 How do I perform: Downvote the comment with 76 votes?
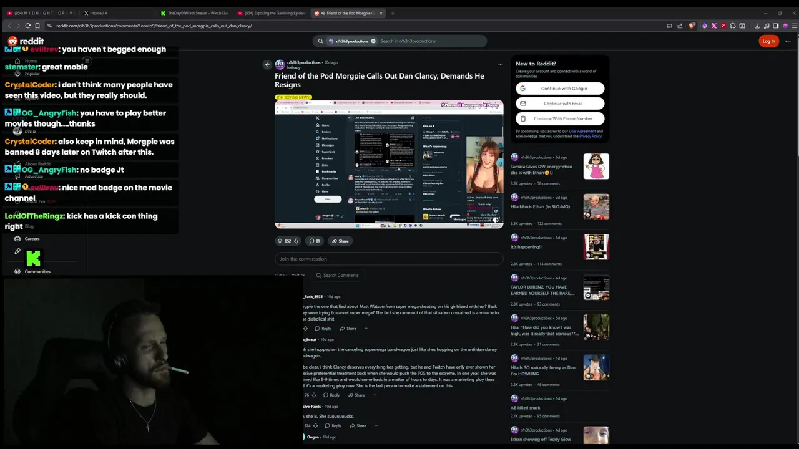point(313,395)
